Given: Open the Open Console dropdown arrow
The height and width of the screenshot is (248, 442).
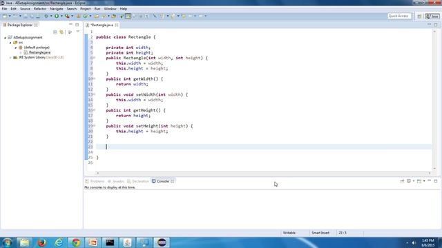Looking at the screenshot, I should click(424, 180).
